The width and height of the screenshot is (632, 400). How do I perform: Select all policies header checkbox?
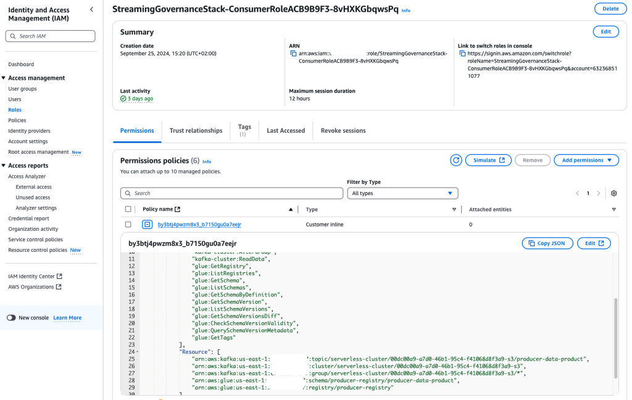tap(128, 209)
